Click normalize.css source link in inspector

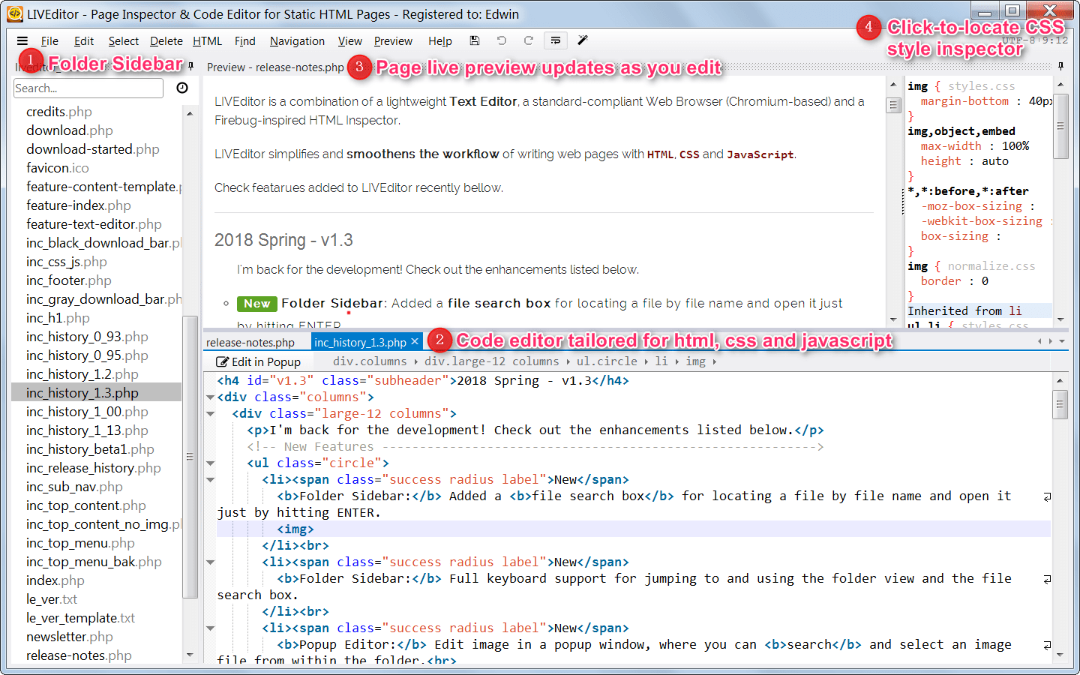pos(991,266)
